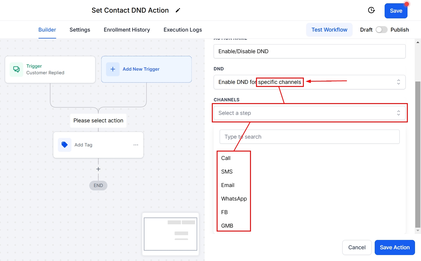
Task: Open the Add Tag three-dots menu
Action: (136, 145)
